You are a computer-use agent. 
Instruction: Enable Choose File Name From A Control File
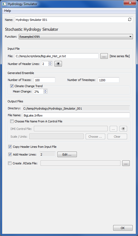click(12, 121)
